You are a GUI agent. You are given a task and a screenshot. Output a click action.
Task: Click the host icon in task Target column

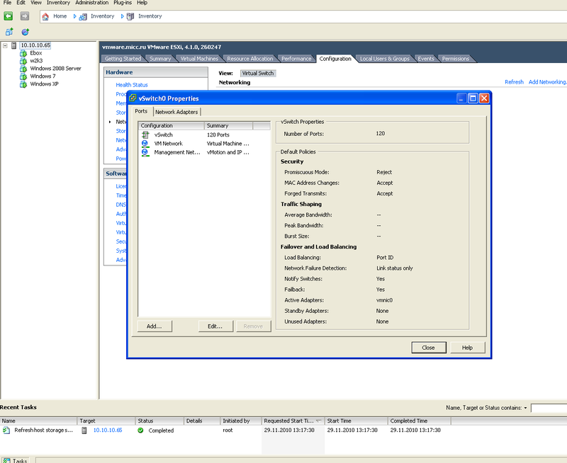[x=84, y=430]
